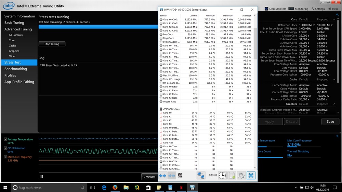Close sensor window with blue X icon

(251, 176)
